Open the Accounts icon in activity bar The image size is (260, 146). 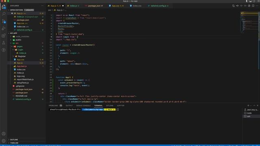[4, 134]
